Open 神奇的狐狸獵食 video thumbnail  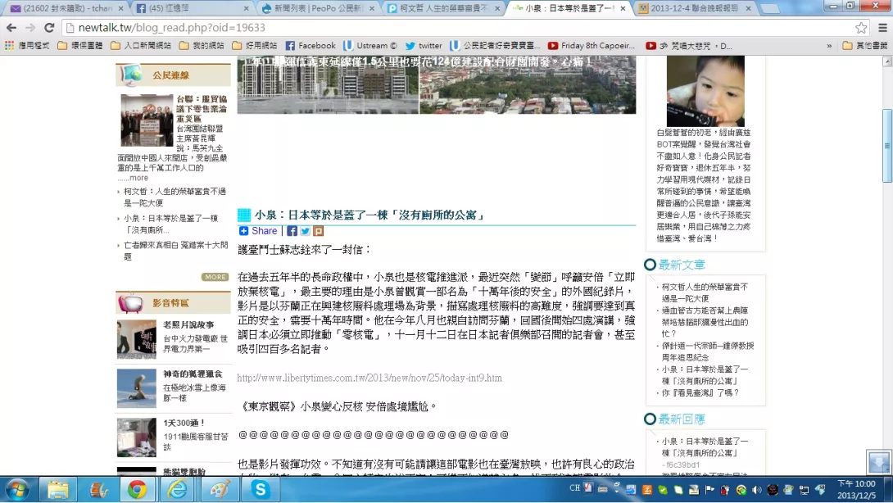[136, 388]
